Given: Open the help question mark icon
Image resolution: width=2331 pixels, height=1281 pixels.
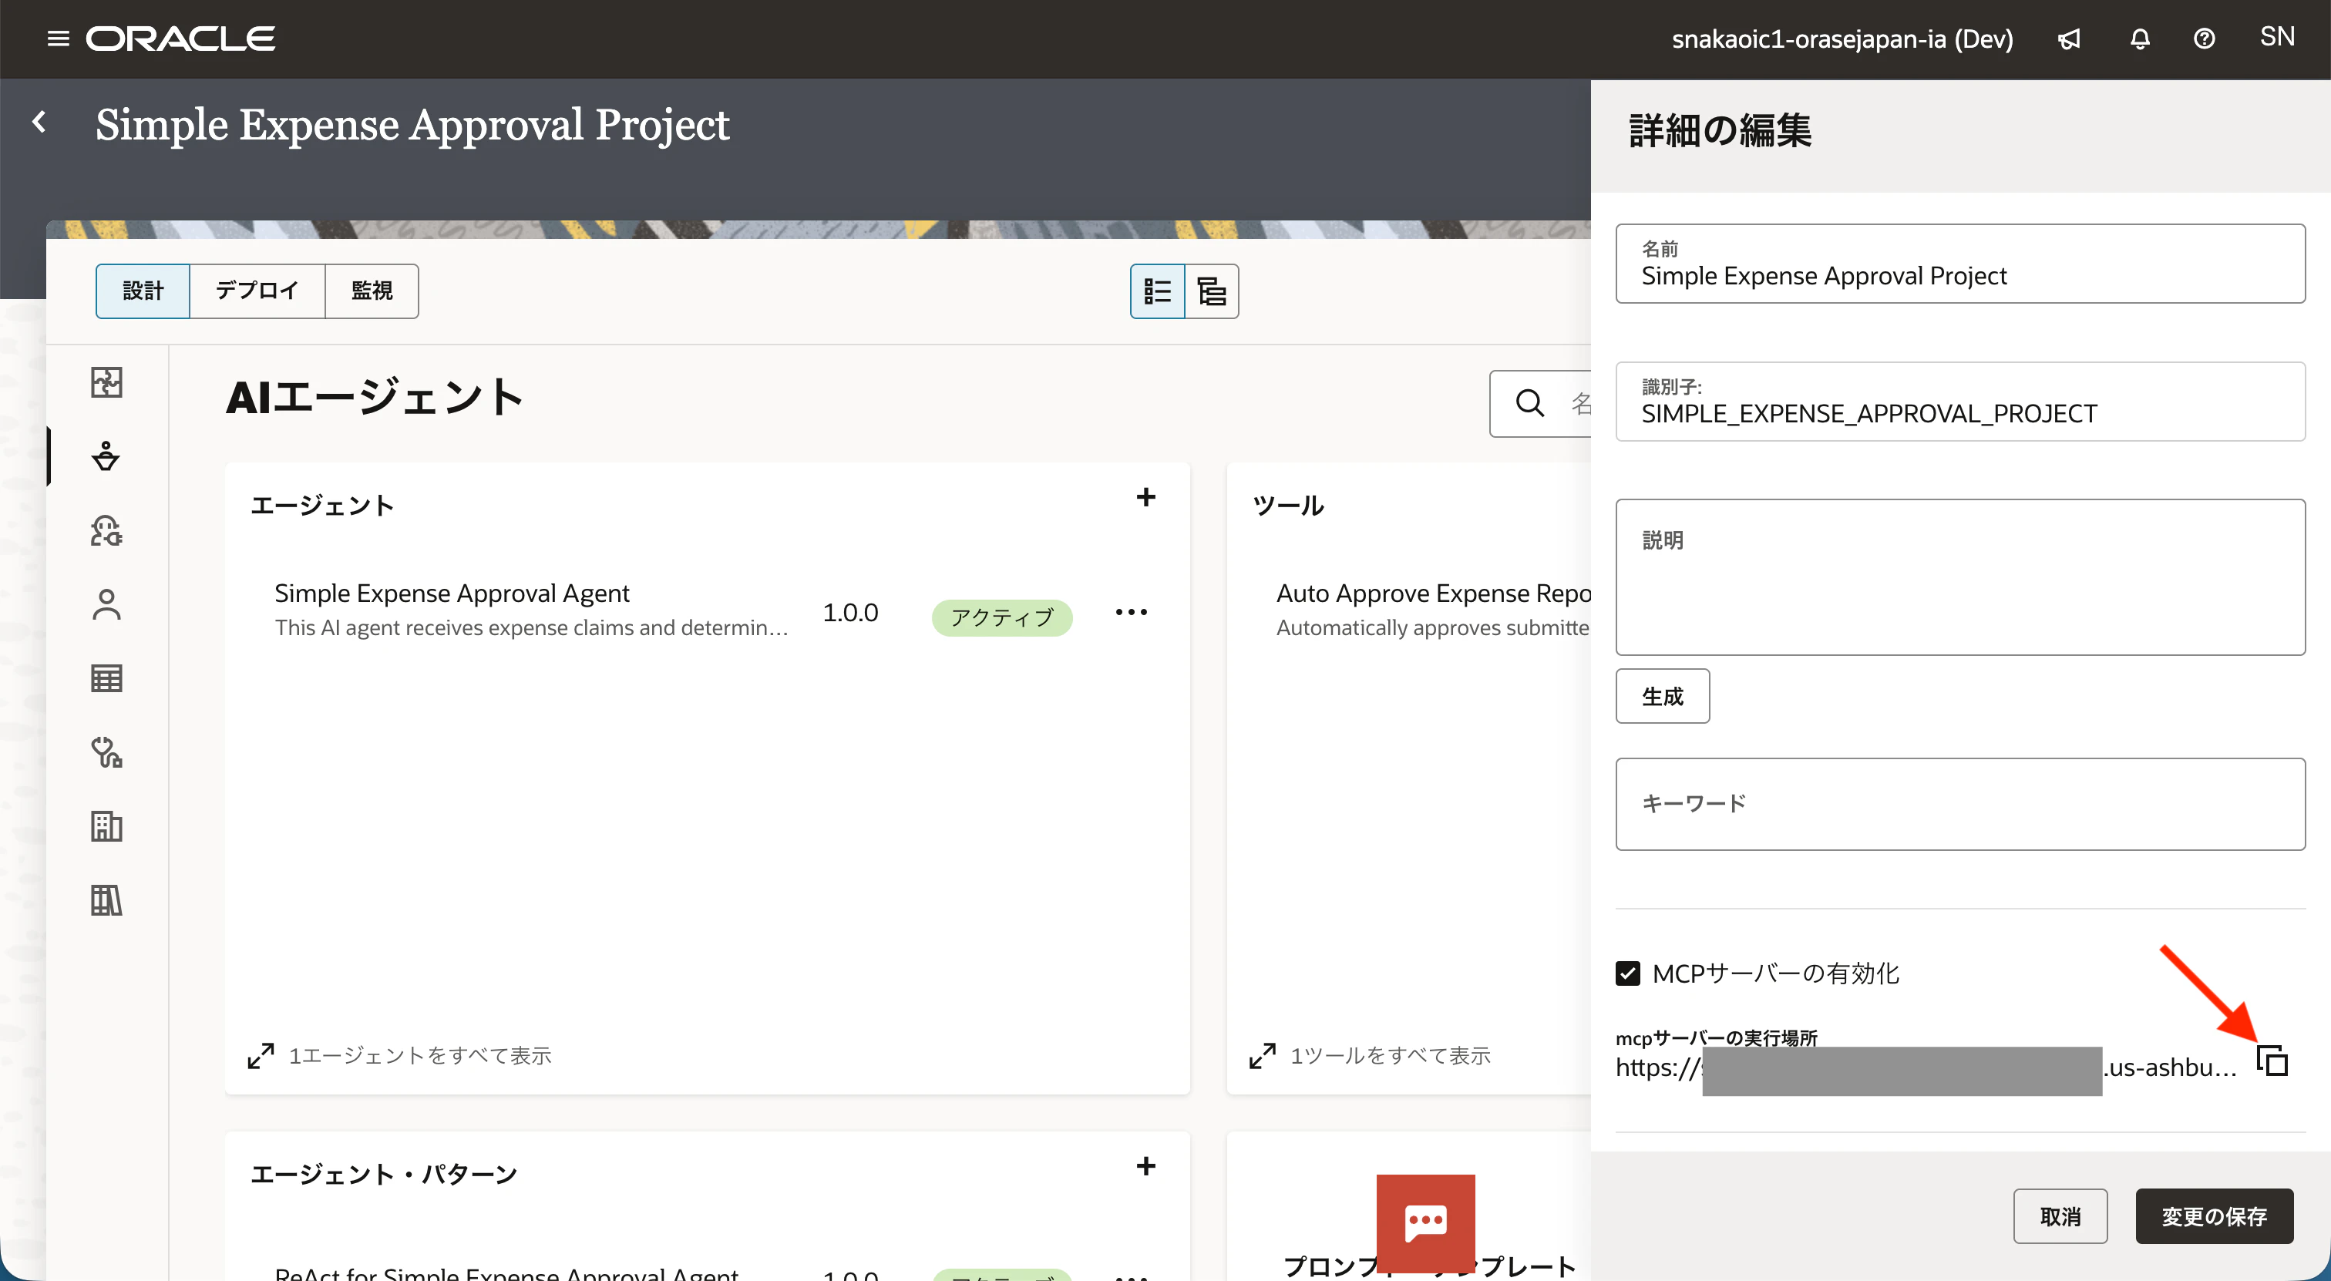Looking at the screenshot, I should pyautogui.click(x=2205, y=39).
